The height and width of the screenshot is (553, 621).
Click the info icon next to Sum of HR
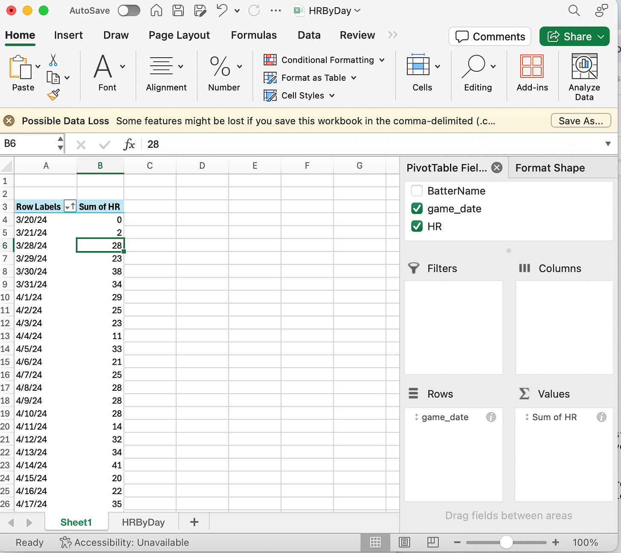click(x=601, y=417)
